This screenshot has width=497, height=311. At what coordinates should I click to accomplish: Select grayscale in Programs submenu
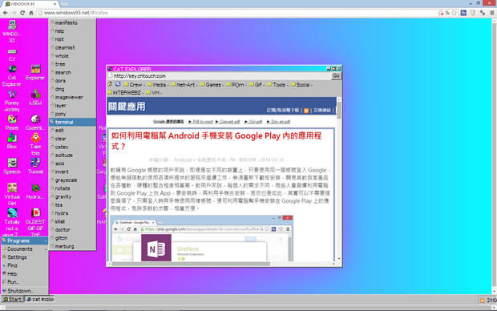(73, 180)
